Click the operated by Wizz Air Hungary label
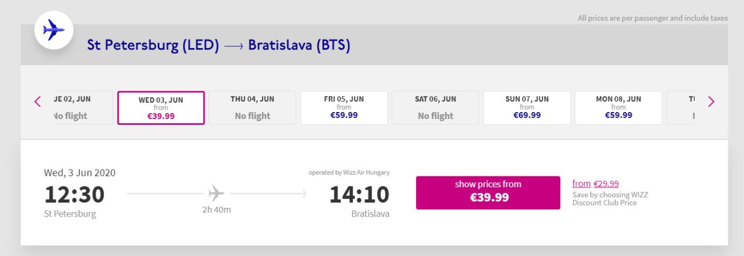This screenshot has height=256, width=744. pos(349,172)
